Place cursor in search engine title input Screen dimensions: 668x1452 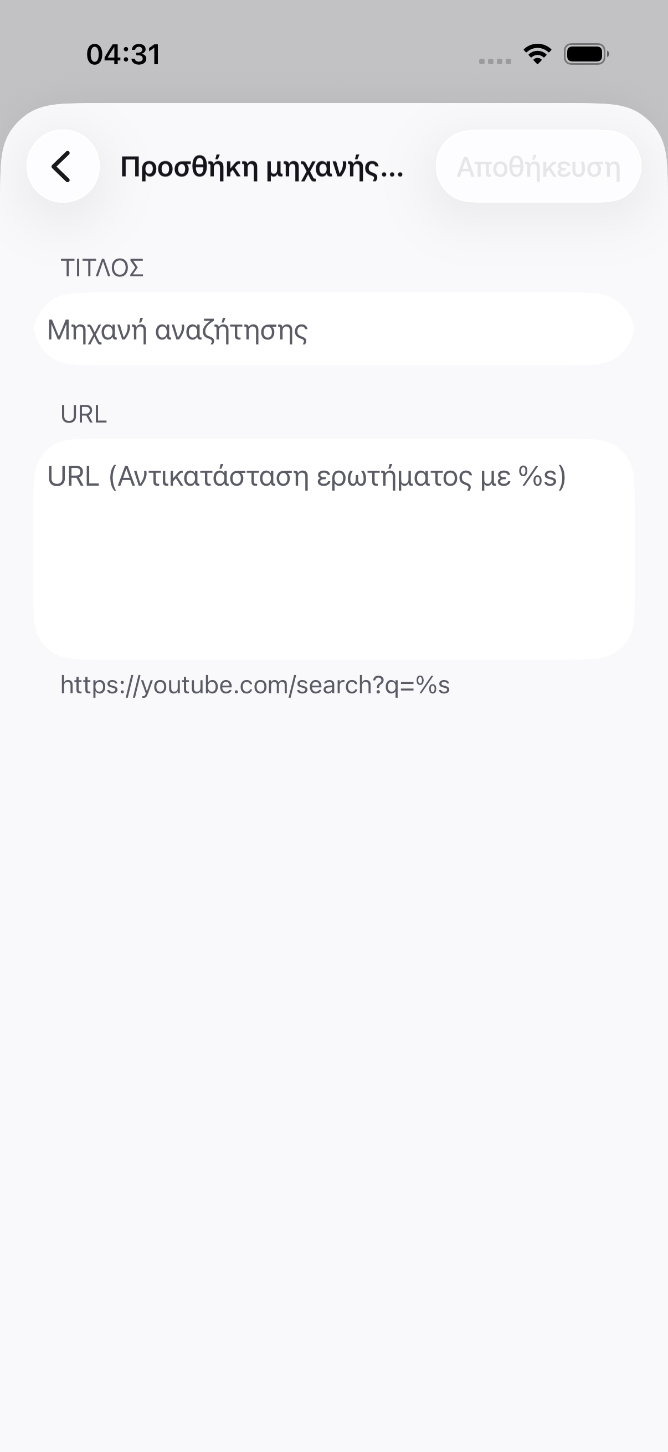tap(333, 329)
